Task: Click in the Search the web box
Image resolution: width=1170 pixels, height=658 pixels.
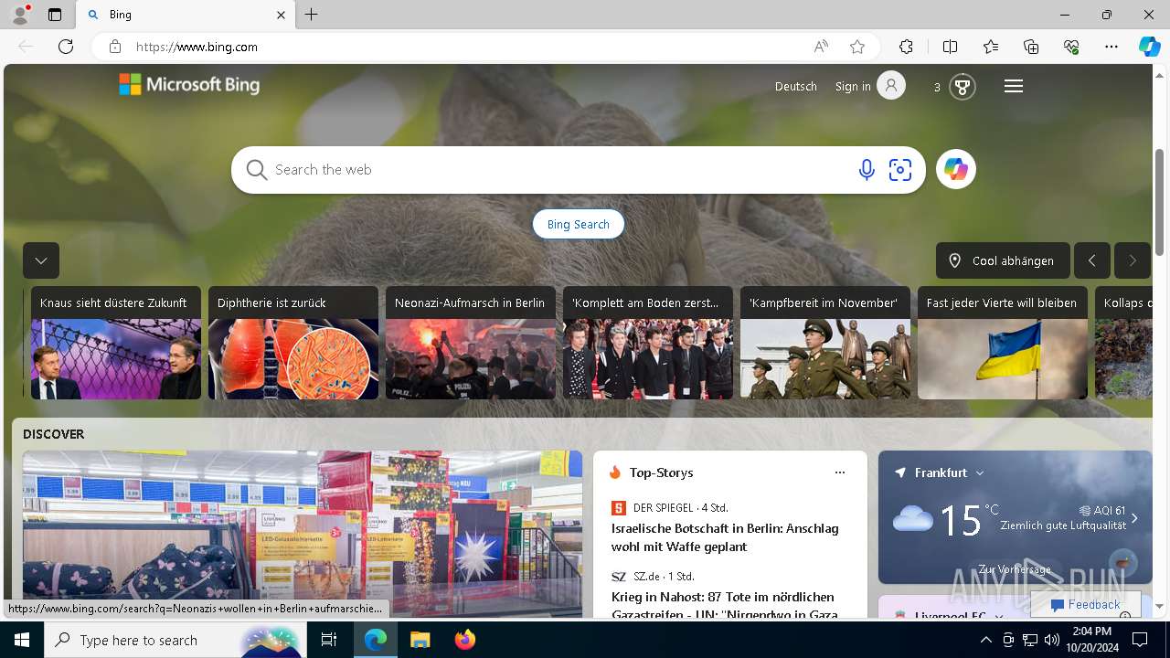Action: [558, 170]
